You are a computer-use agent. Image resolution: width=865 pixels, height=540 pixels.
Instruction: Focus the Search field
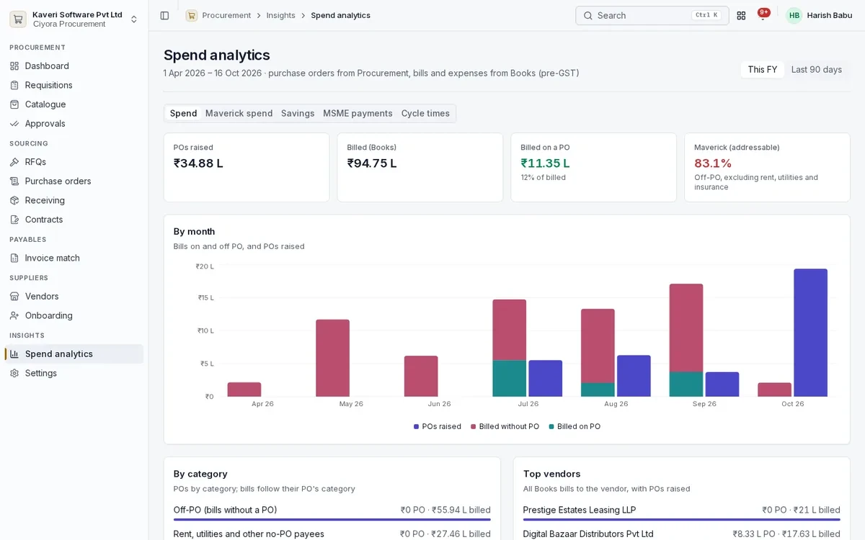tap(652, 15)
